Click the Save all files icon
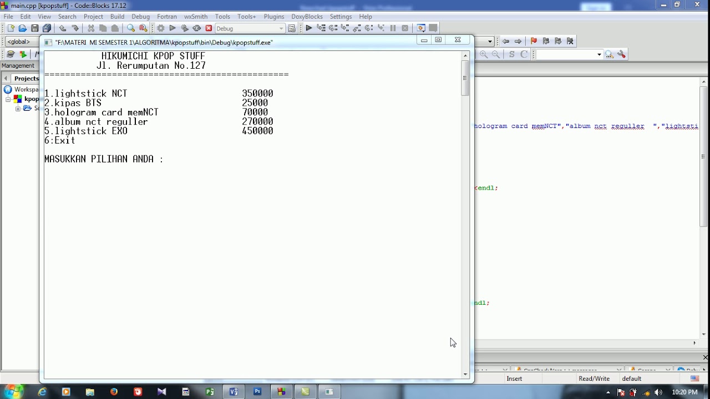 pos(47,28)
